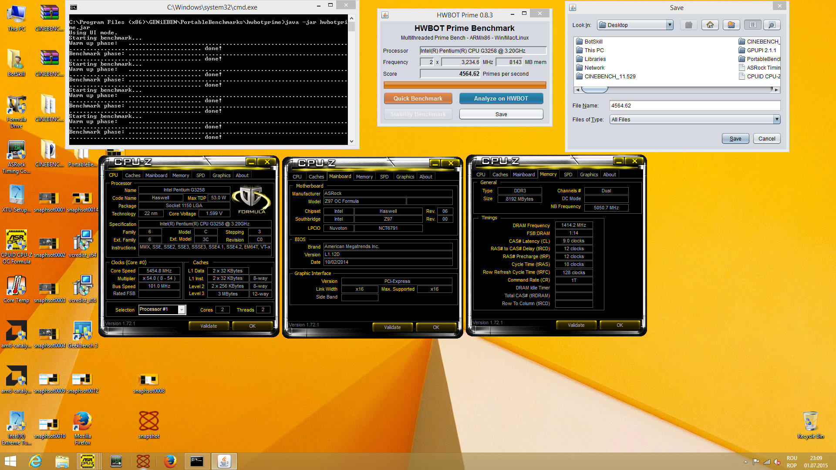Open SPD tab in left CPU-Z window

200,175
